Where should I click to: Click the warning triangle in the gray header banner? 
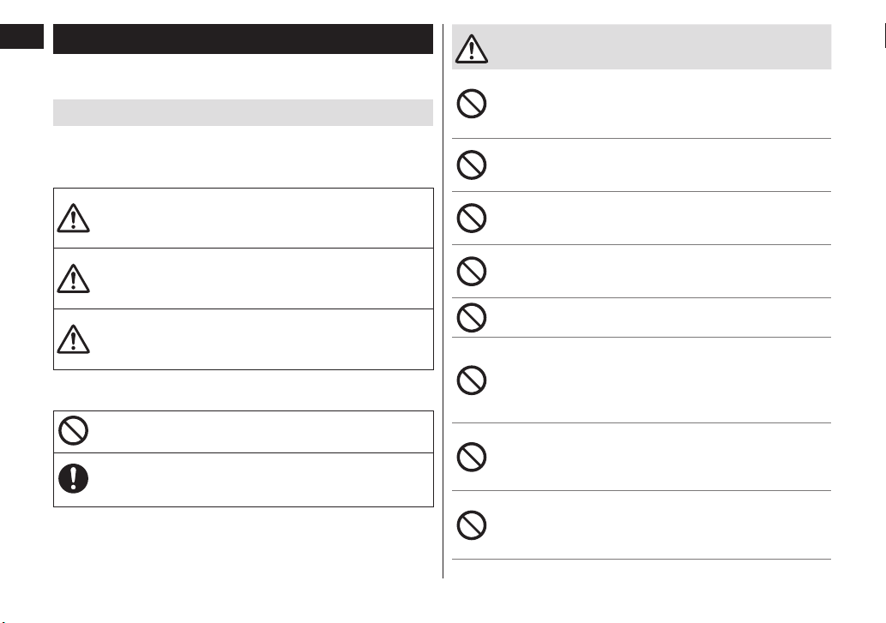471,49
